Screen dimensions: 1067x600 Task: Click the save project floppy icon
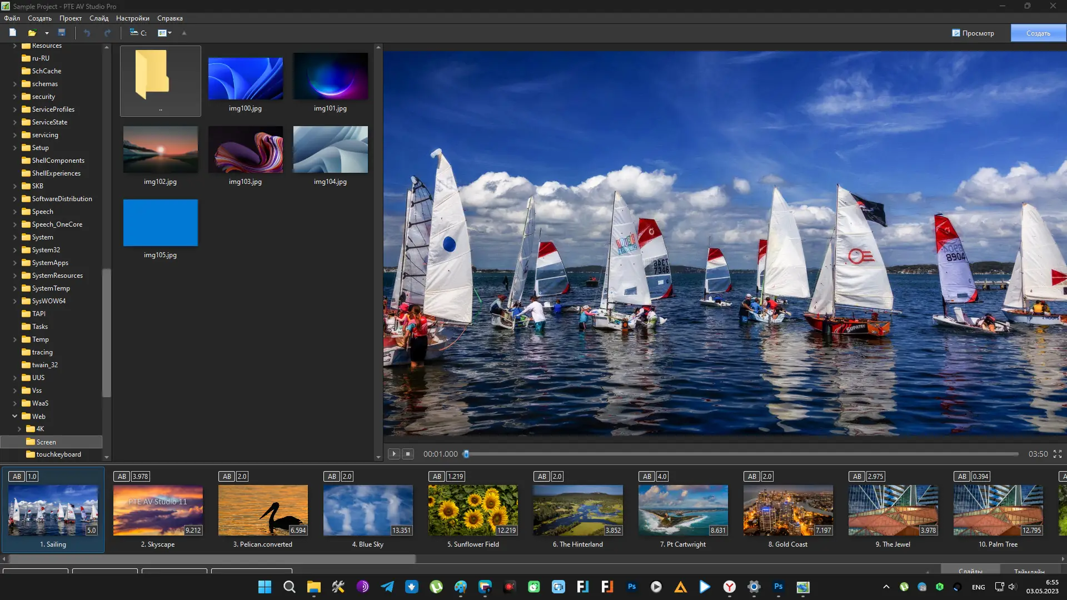(62, 33)
